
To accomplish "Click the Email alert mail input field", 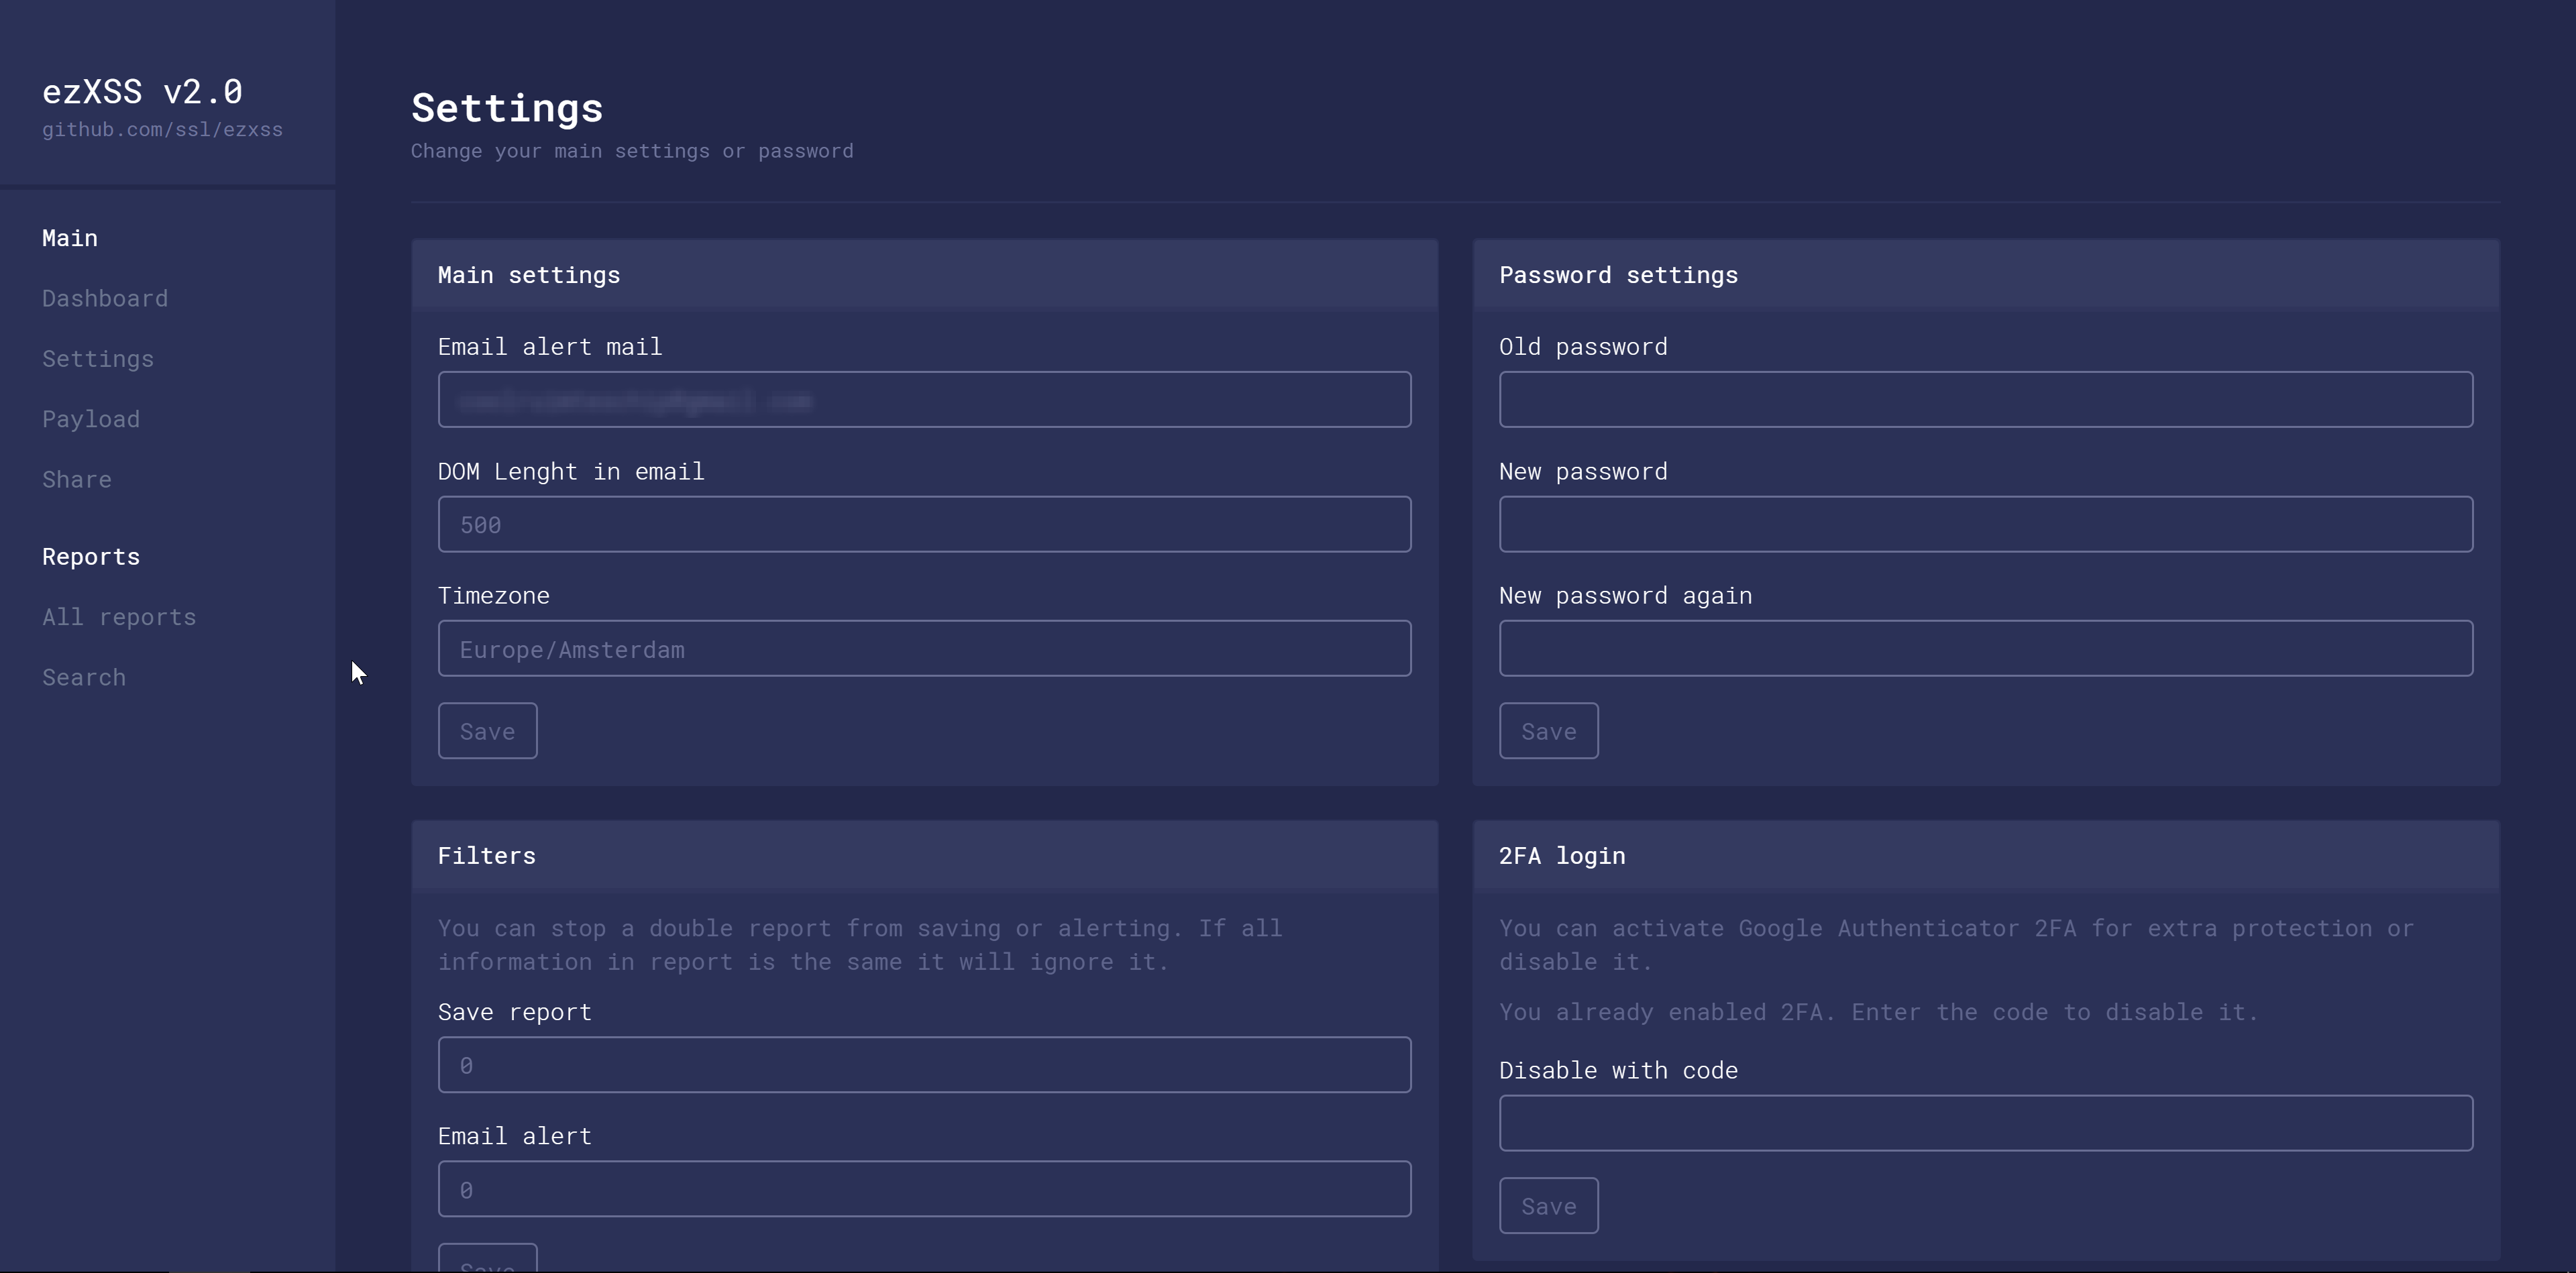I will (x=923, y=399).
